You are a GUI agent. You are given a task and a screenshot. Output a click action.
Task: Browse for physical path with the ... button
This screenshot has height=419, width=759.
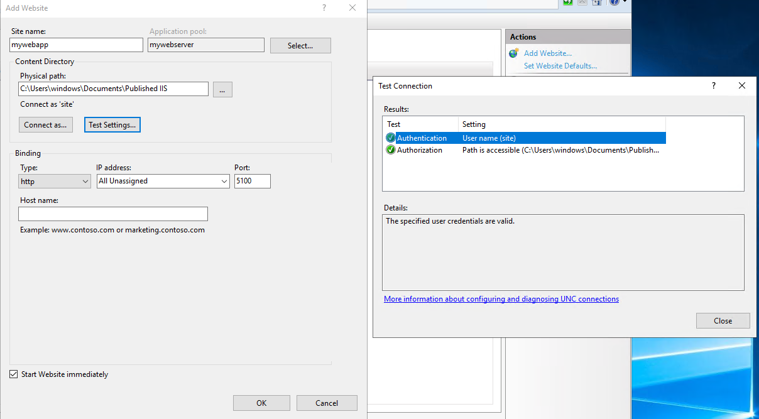(x=222, y=89)
